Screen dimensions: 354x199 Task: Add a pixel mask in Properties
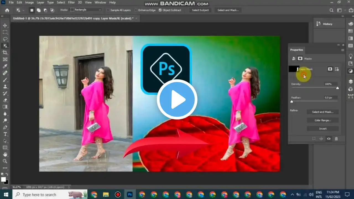click(330, 69)
